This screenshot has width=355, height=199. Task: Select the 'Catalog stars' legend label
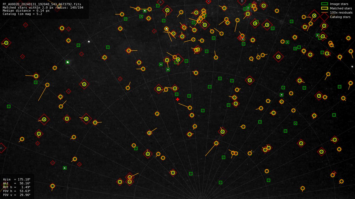coord(340,17)
